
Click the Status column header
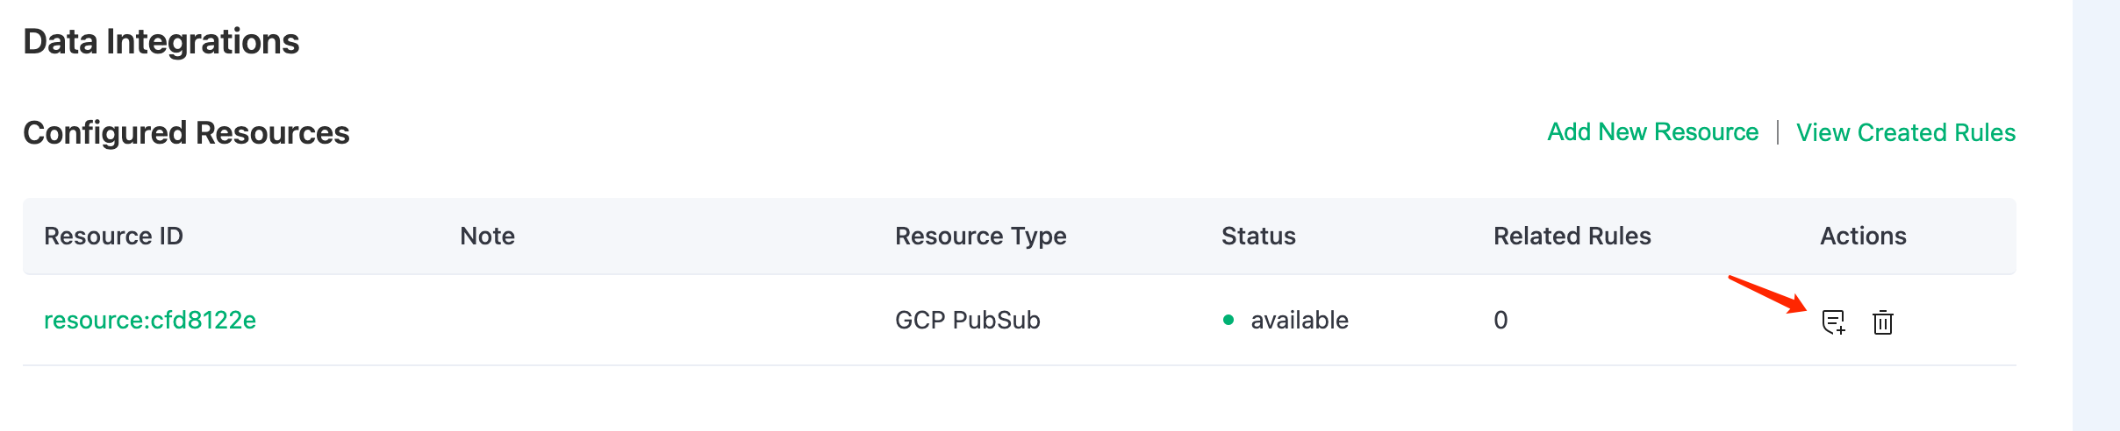(1258, 237)
